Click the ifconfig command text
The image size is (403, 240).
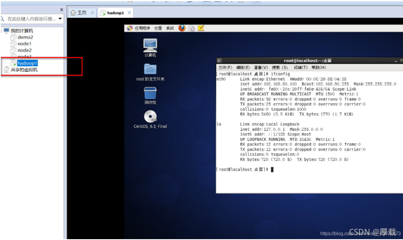point(280,74)
